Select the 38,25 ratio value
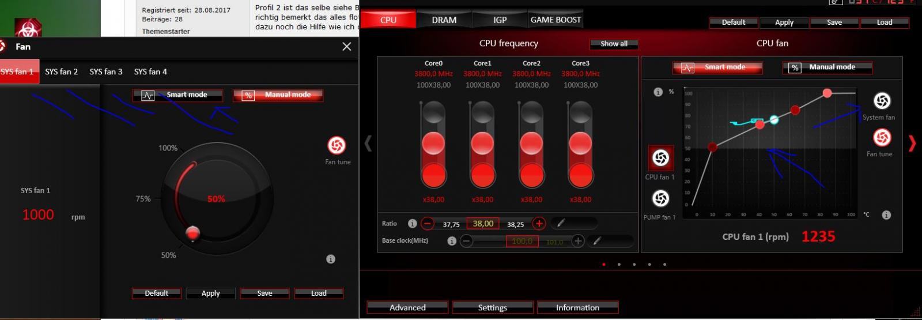Image resolution: width=922 pixels, height=320 pixels. coord(515,225)
